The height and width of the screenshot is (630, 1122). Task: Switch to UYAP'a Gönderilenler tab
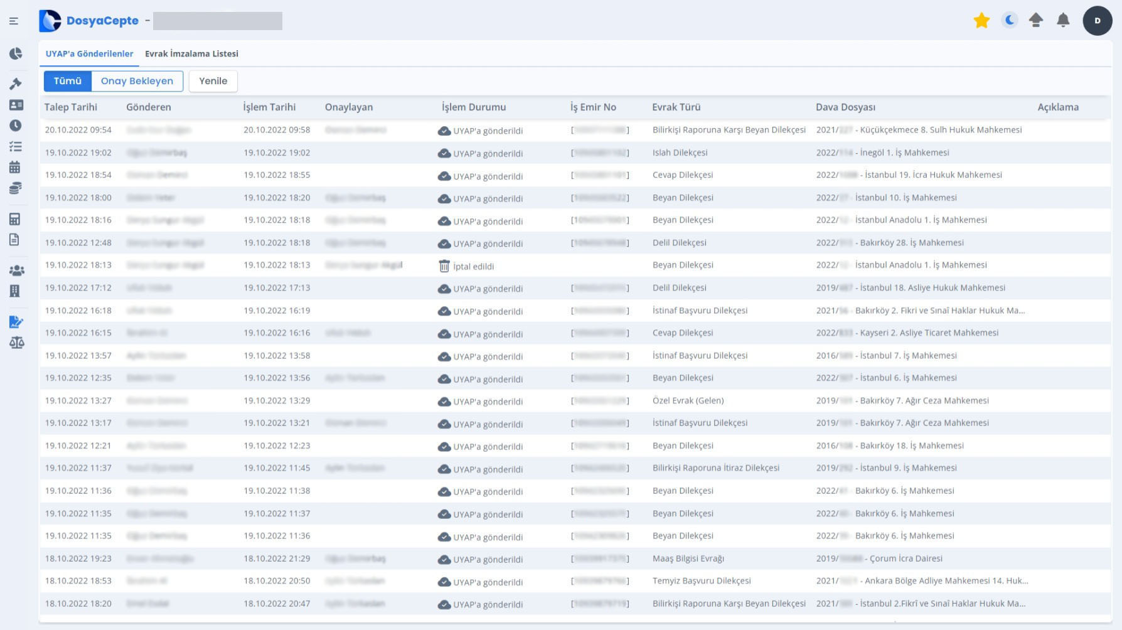click(89, 54)
